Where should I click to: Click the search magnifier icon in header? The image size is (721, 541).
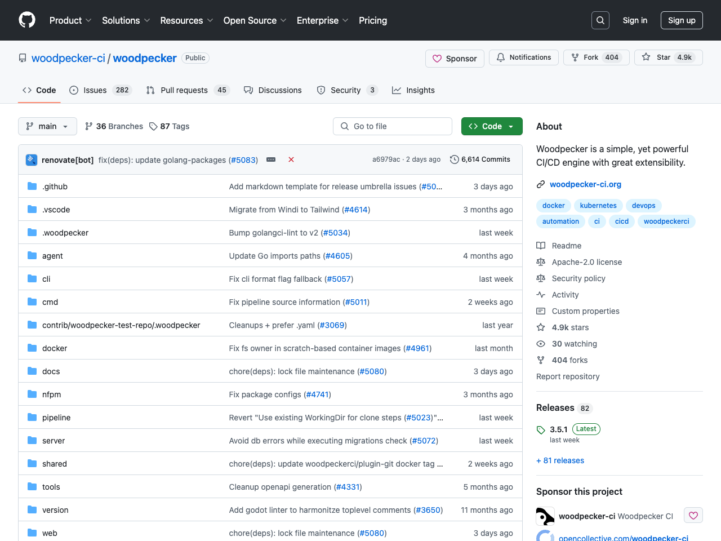tap(600, 20)
